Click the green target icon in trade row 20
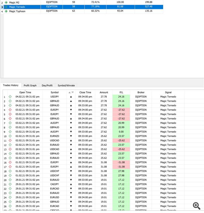204x213 pixels. 10,180
